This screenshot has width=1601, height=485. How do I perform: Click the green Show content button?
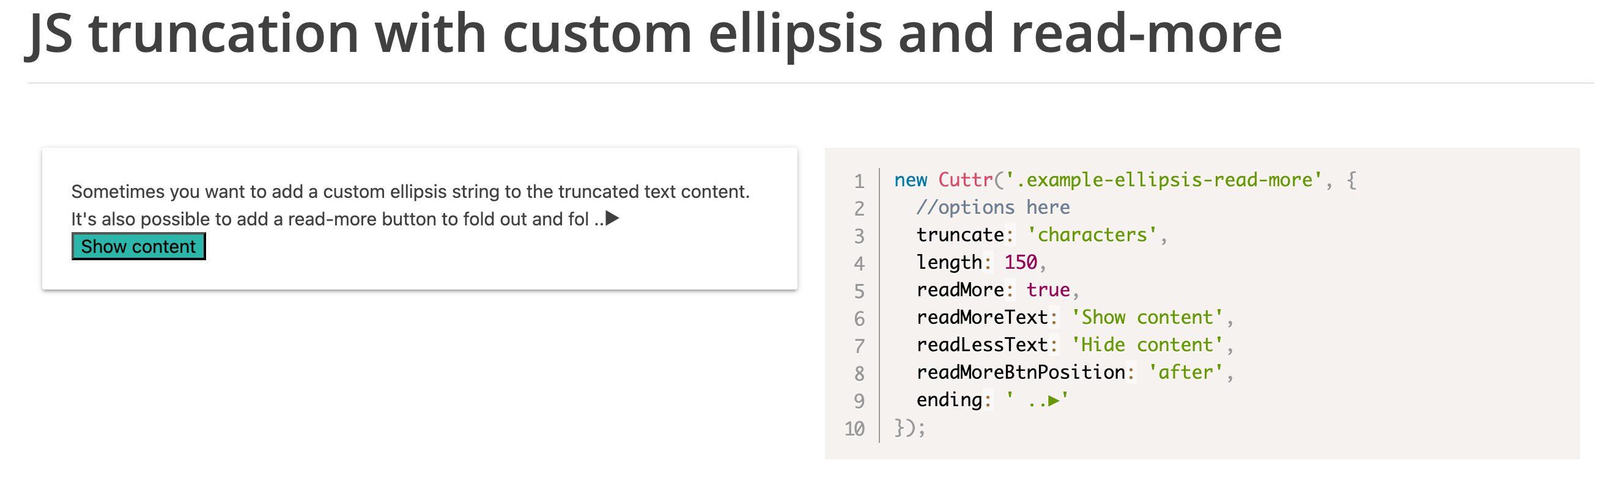tap(139, 247)
